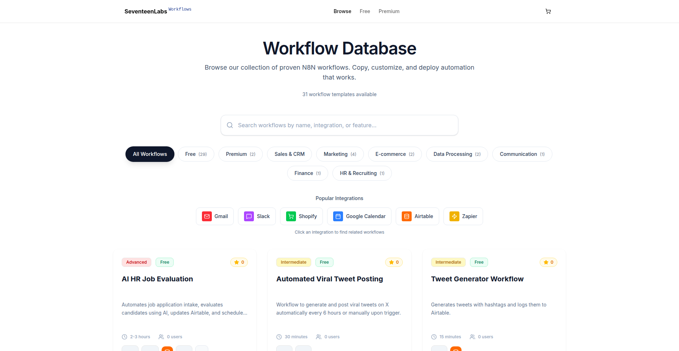Click clock icon beside 2-3 hours
This screenshot has height=351, width=679.
pyautogui.click(x=124, y=337)
